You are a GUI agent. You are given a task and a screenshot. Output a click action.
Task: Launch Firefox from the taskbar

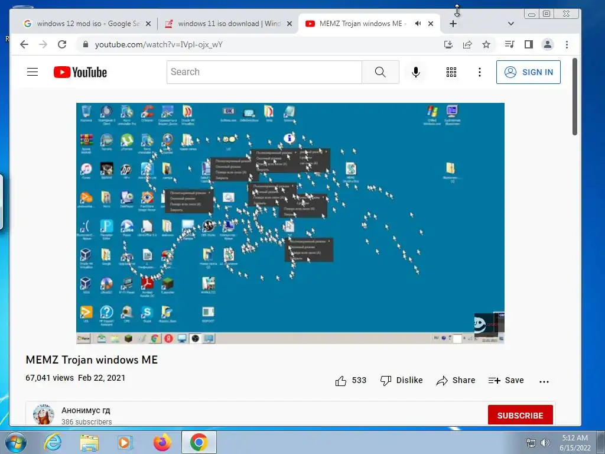[x=162, y=442]
